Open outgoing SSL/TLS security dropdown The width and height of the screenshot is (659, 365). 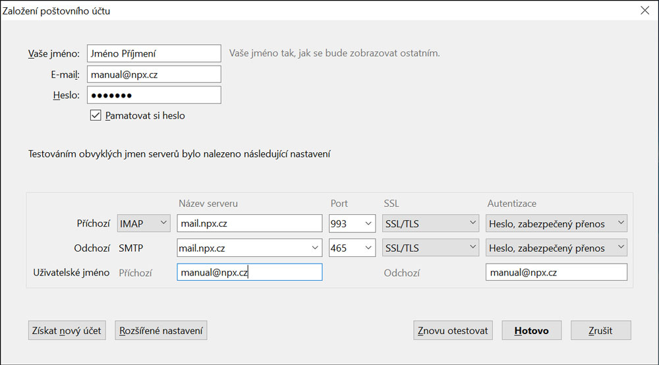(430, 248)
